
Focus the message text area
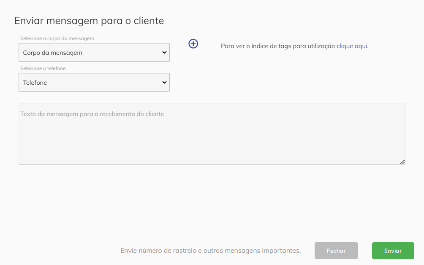pos(212,134)
